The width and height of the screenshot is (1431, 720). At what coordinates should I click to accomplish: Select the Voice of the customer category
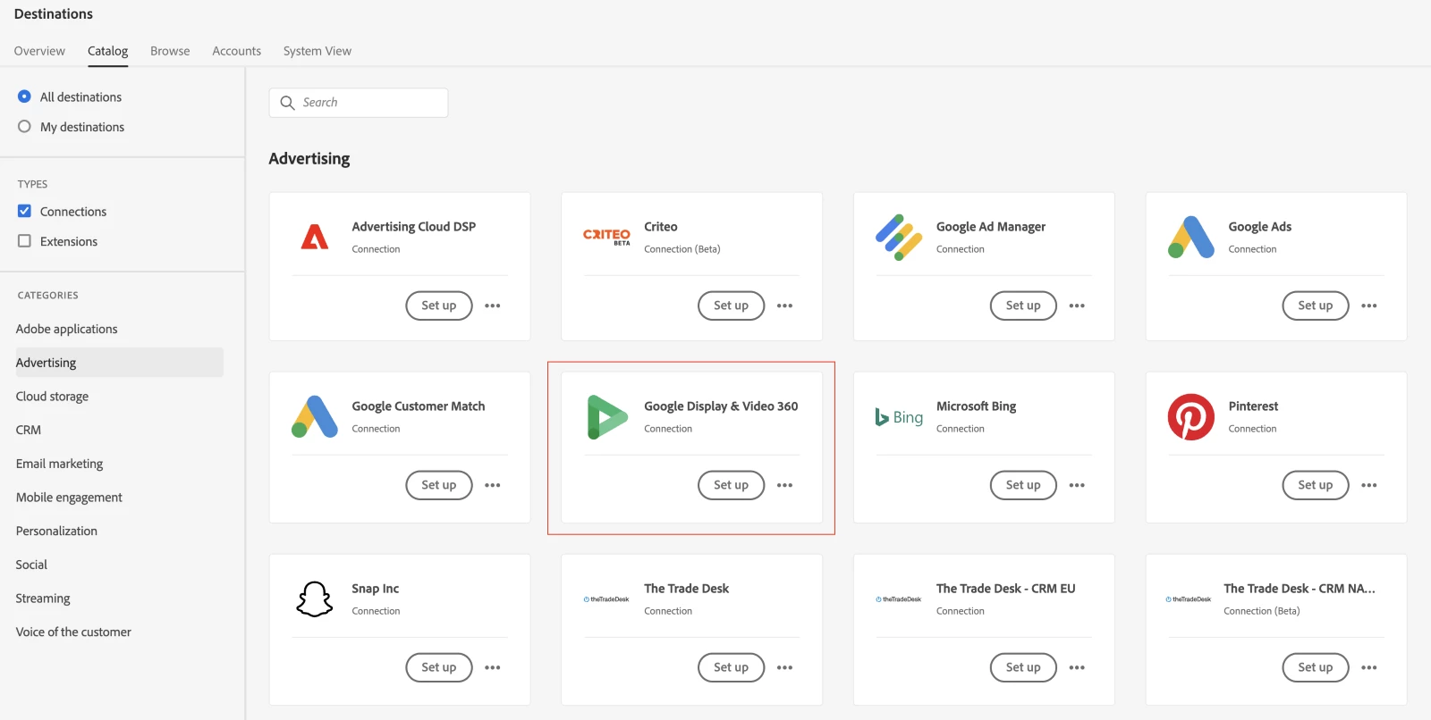(73, 632)
